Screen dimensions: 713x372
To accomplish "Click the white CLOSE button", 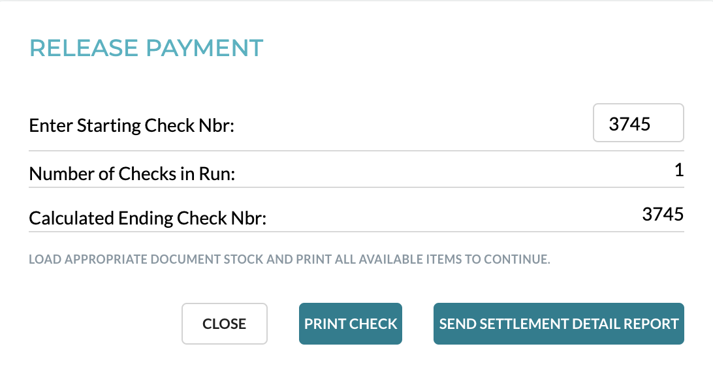I will [x=224, y=324].
